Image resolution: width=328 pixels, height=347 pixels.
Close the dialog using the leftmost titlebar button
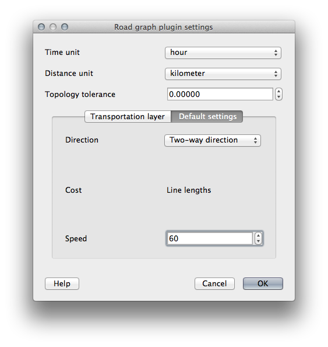(x=41, y=27)
